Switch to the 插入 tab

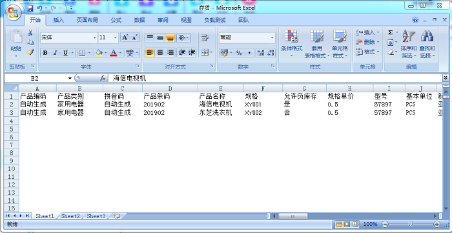tap(59, 20)
